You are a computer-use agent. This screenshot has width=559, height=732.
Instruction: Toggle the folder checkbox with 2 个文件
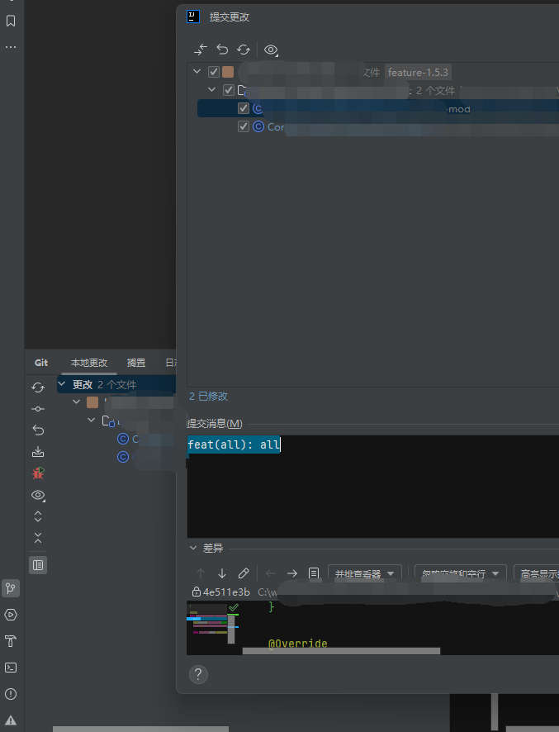229,90
